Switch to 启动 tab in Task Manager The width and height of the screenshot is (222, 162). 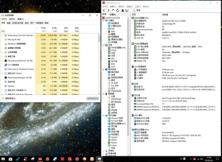point(27,23)
